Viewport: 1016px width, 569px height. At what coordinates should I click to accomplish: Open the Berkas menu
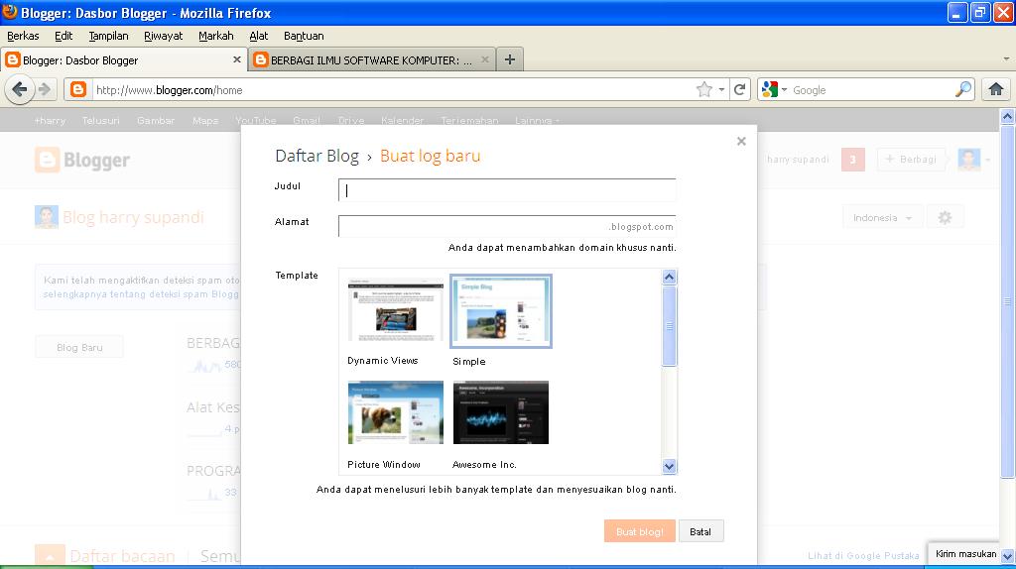tap(23, 36)
